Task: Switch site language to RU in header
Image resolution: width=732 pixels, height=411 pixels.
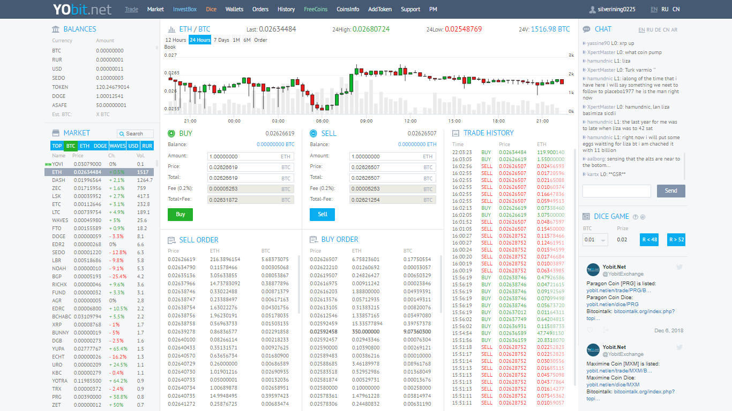Action: (664, 10)
